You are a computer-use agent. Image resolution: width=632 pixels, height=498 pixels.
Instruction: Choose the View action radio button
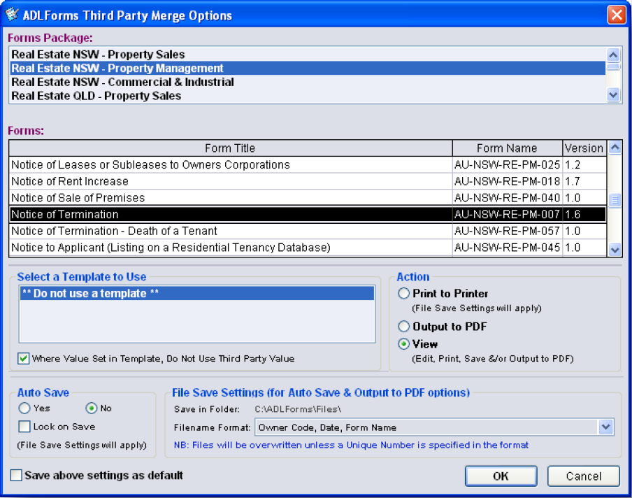(403, 344)
